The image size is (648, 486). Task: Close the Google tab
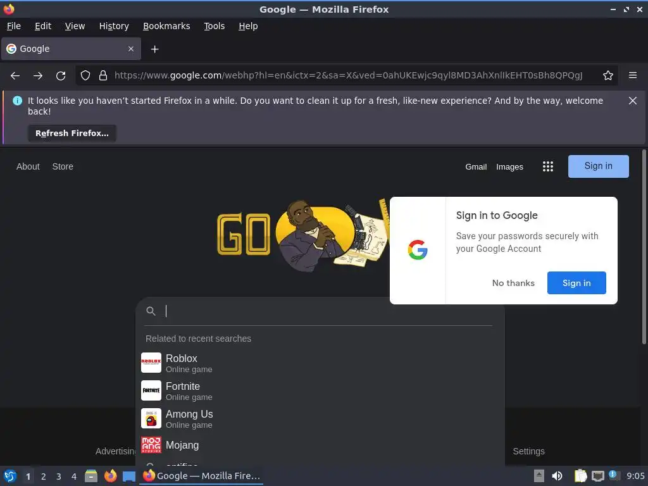pyautogui.click(x=130, y=49)
